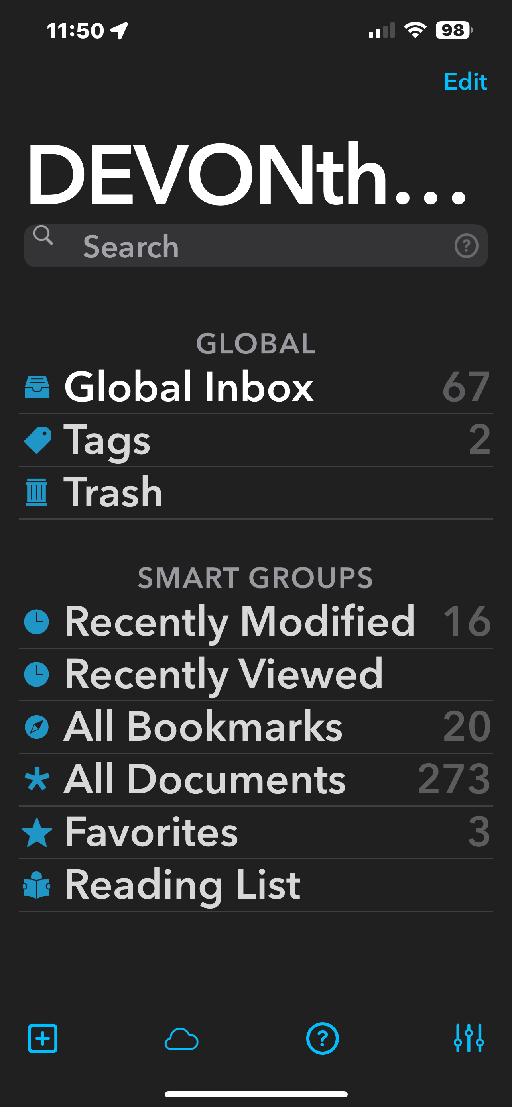Tap the Reading List book icon

point(37,885)
